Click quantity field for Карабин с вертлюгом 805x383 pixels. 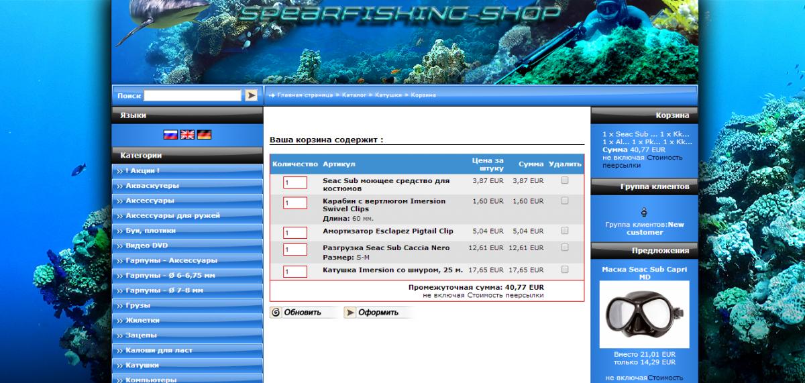(295, 203)
